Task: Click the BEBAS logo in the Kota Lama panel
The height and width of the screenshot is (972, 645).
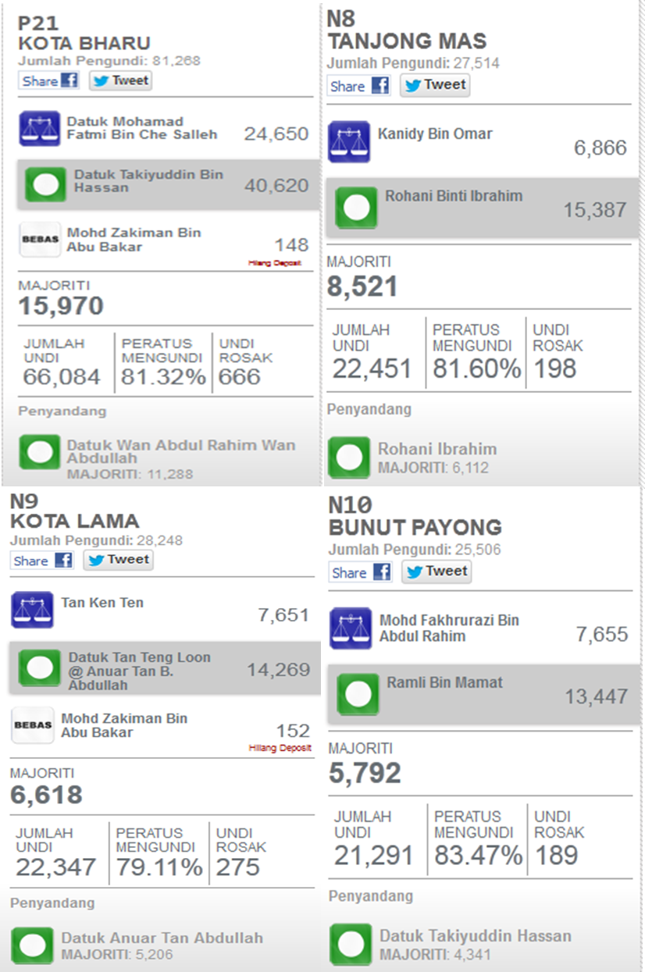Action: tap(33, 725)
